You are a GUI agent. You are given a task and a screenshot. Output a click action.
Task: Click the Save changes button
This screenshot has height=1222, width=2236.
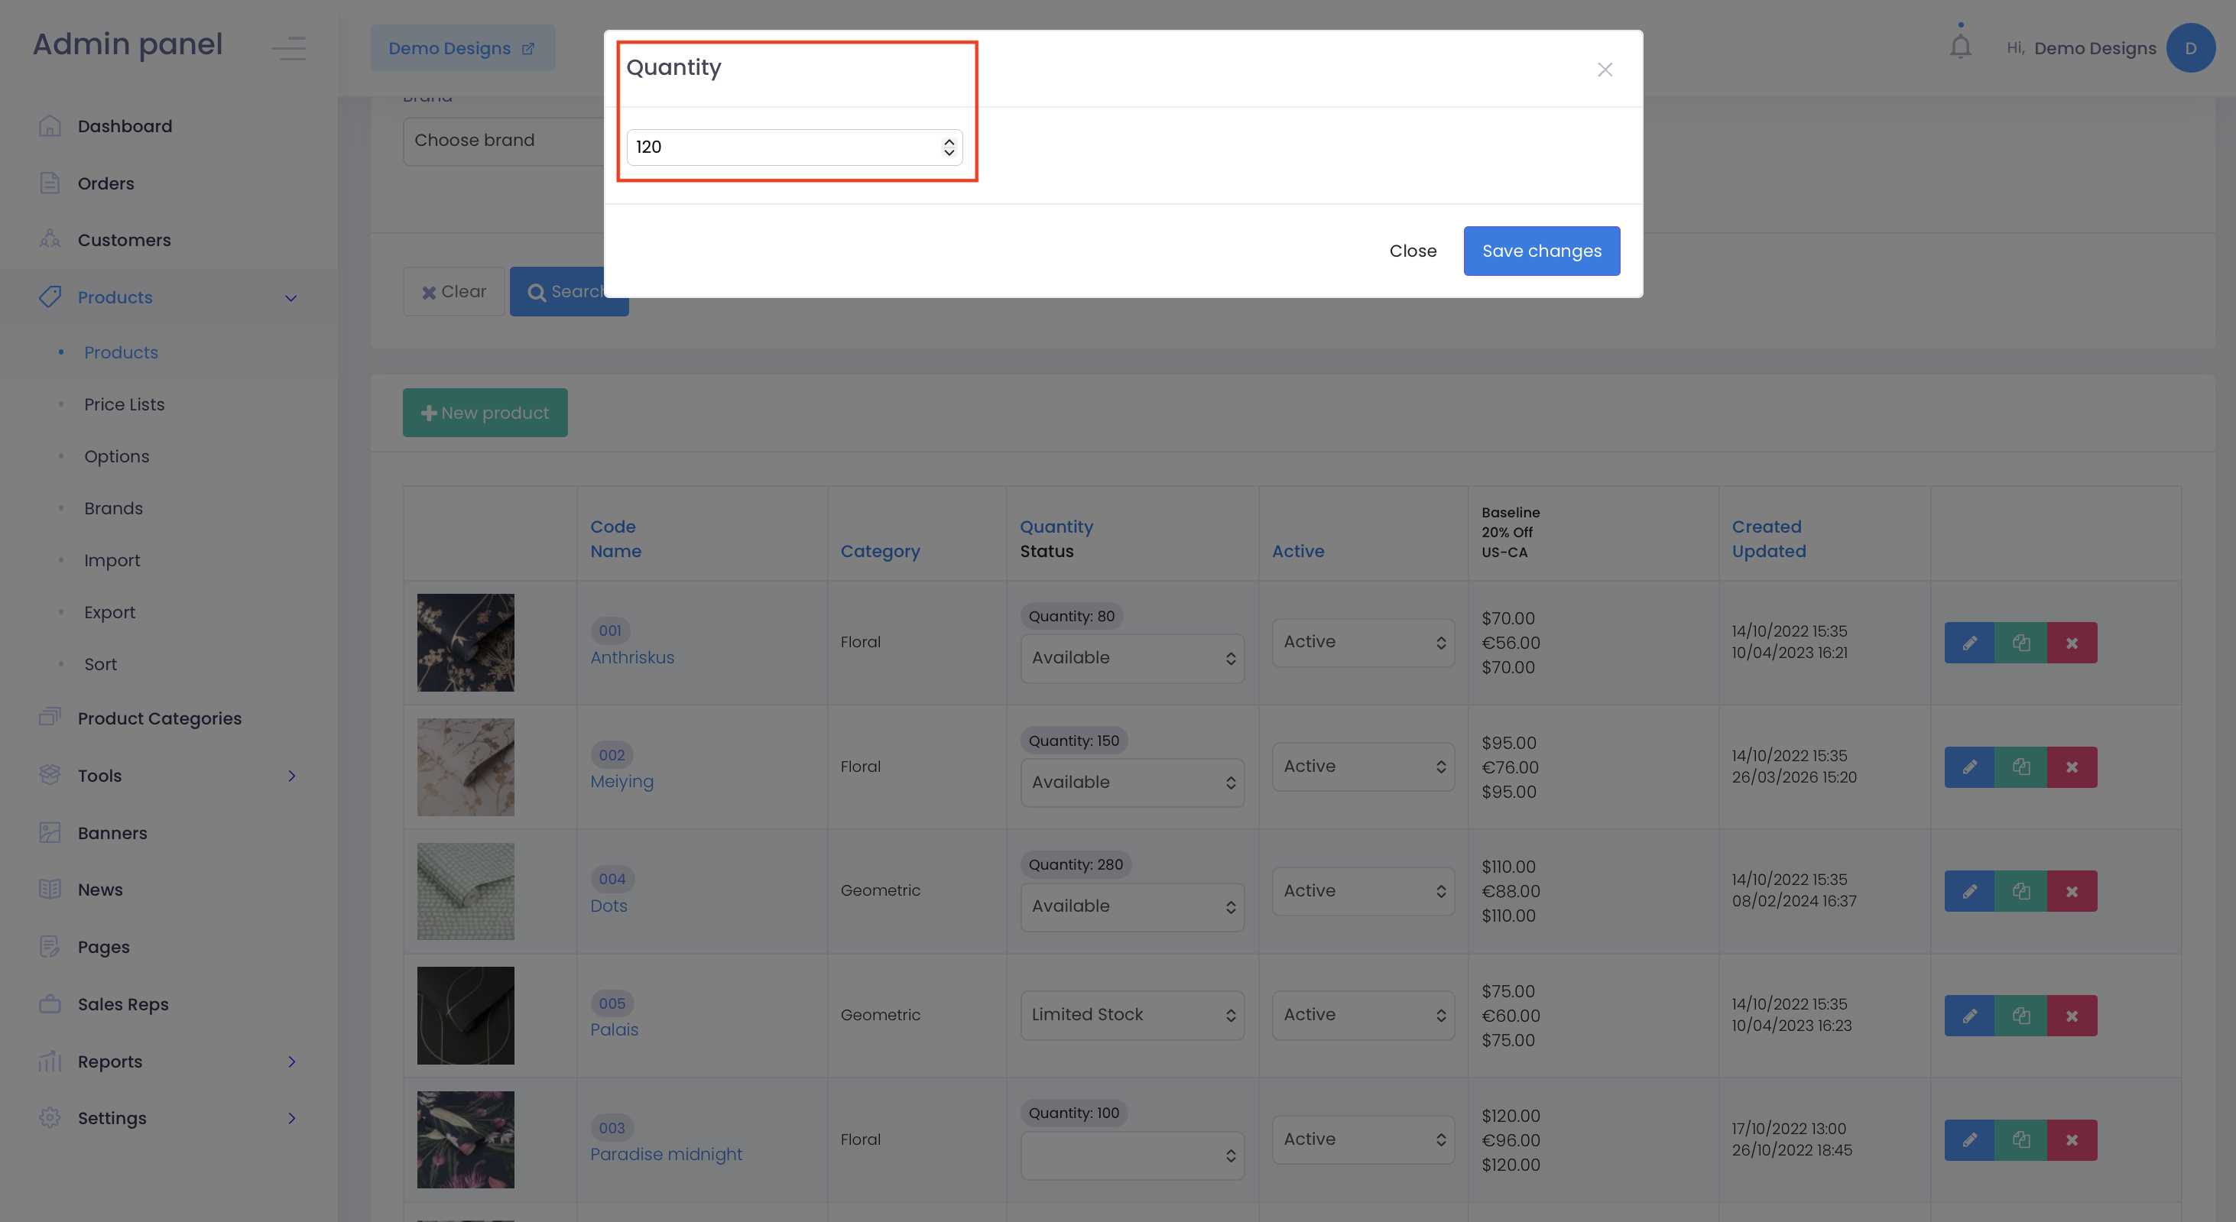1540,251
